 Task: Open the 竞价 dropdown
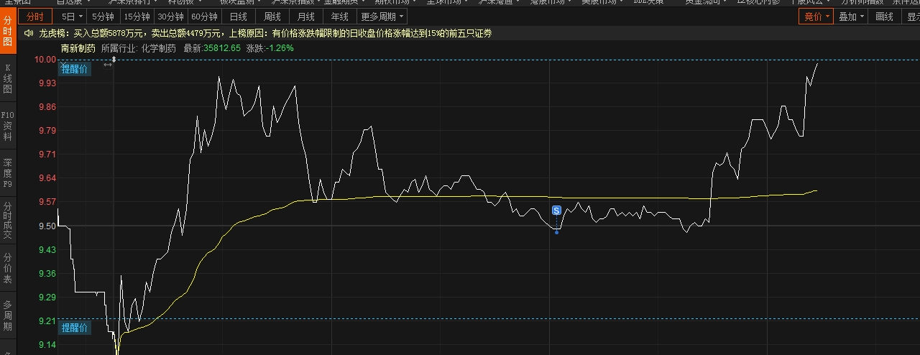point(816,16)
